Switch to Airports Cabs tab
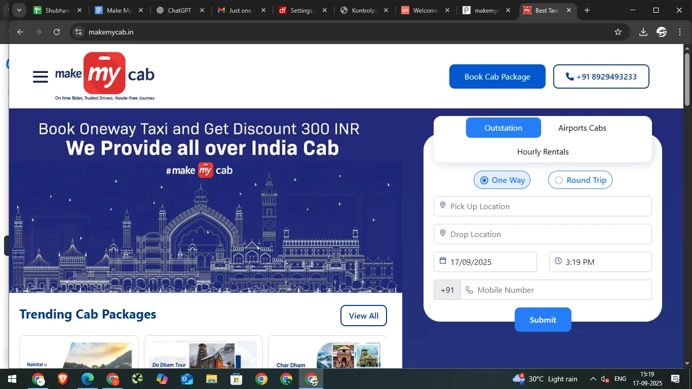The height and width of the screenshot is (389, 692). click(x=582, y=128)
